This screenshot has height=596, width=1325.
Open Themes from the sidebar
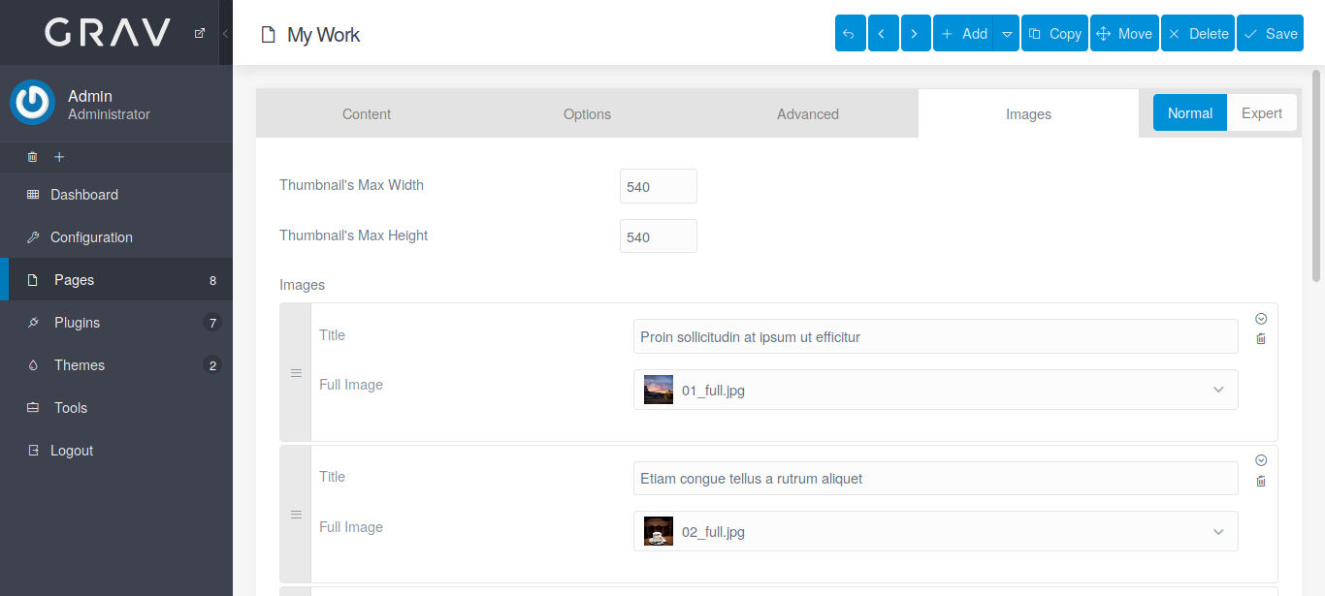point(116,365)
